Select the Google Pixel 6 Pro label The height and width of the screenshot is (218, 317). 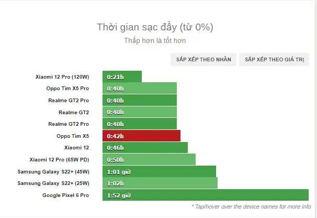coord(66,195)
